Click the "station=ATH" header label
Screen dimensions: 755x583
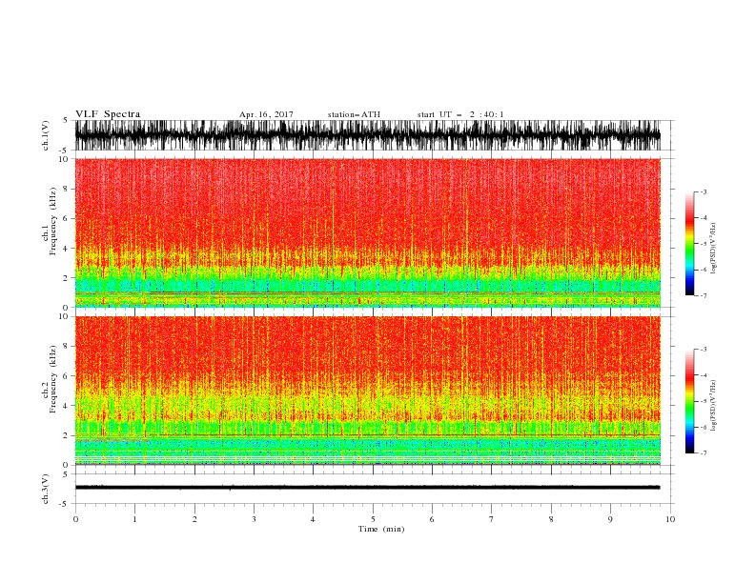[354, 114]
